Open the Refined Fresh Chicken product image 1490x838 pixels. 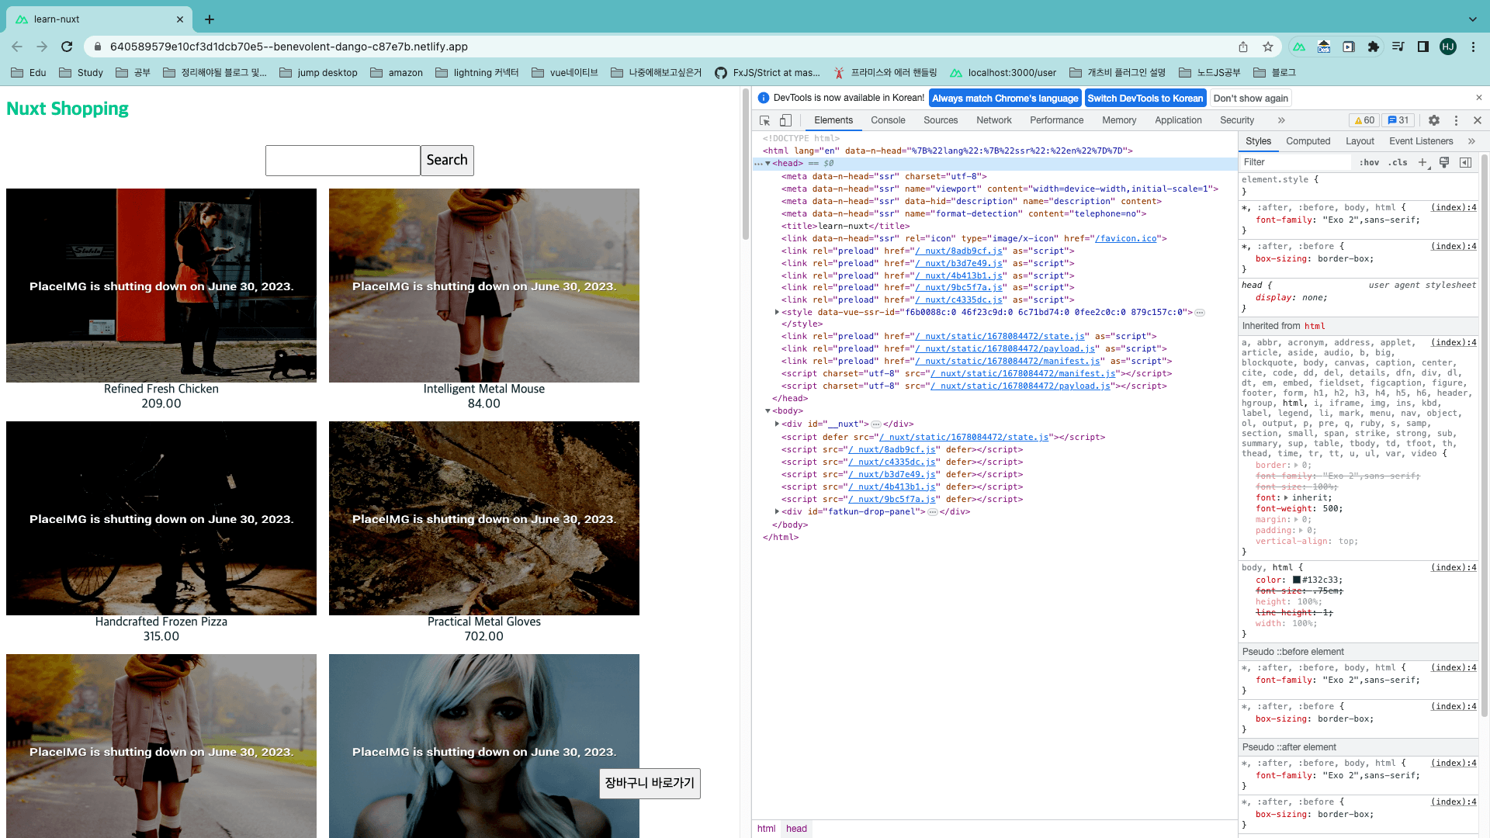[161, 286]
